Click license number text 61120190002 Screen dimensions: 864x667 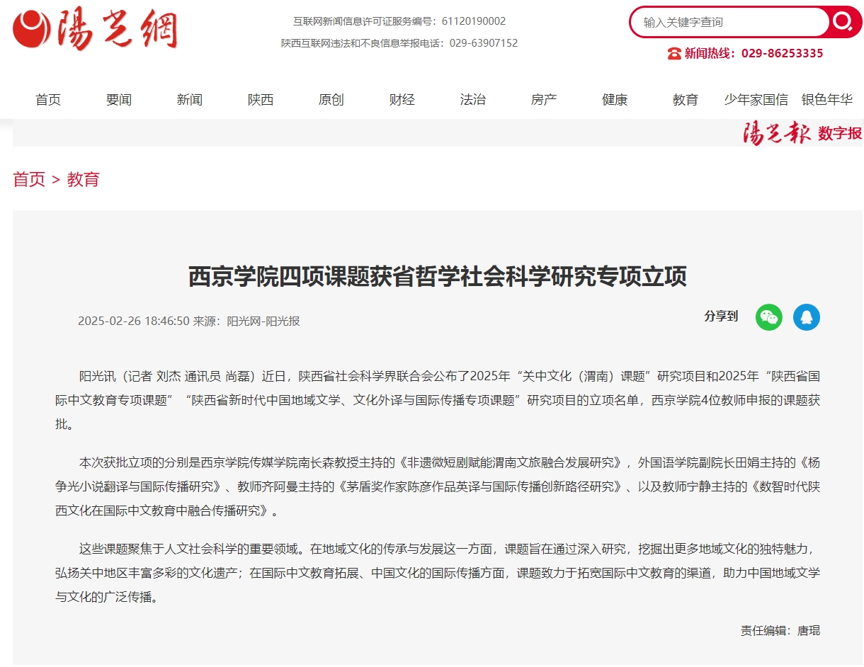point(474,21)
